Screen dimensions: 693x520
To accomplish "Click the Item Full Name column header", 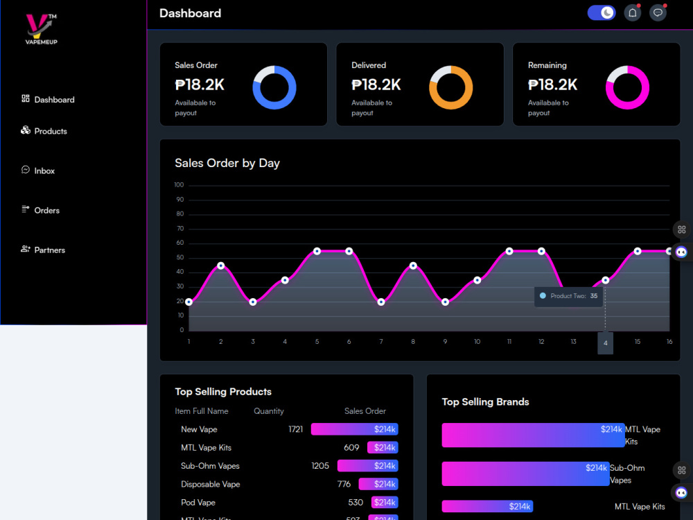I will pyautogui.click(x=202, y=411).
